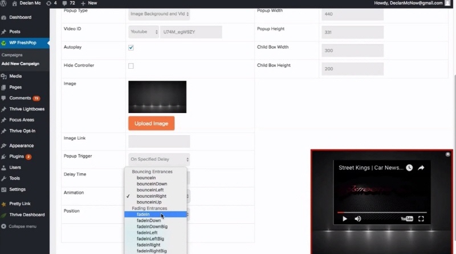456x254 pixels.
Task: Open the Focus Areas icon
Action: point(4,120)
